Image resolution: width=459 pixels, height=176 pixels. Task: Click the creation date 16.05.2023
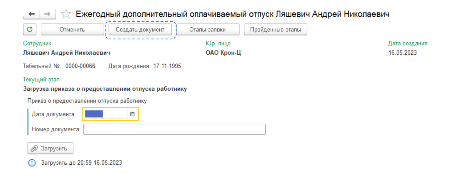tap(402, 53)
